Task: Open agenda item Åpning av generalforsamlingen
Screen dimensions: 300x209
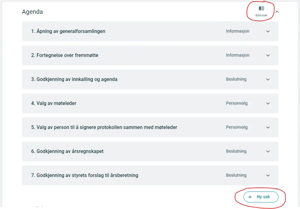Action: [150, 31]
